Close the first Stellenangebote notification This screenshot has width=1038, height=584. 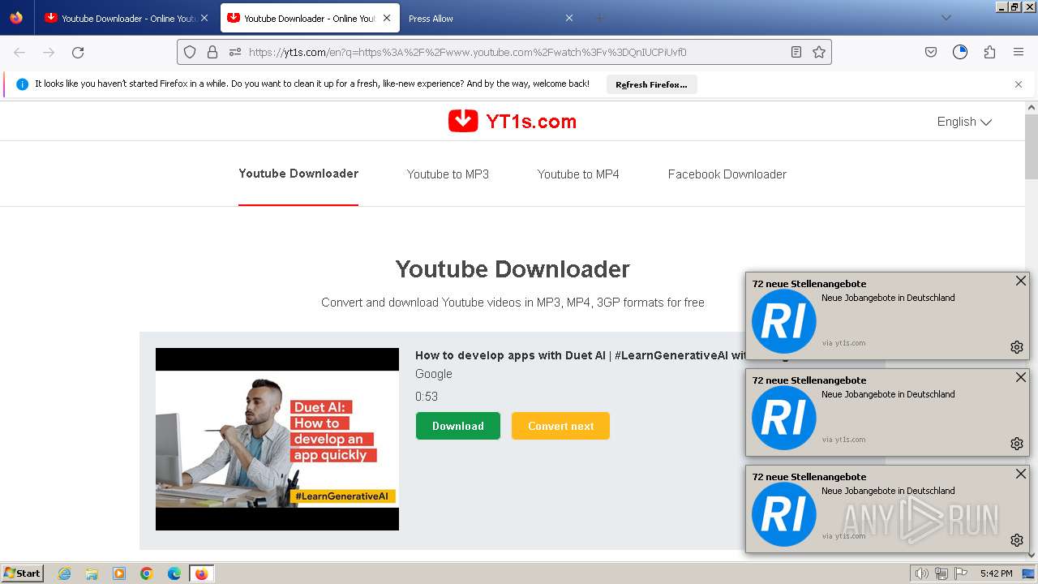[x=1021, y=281]
